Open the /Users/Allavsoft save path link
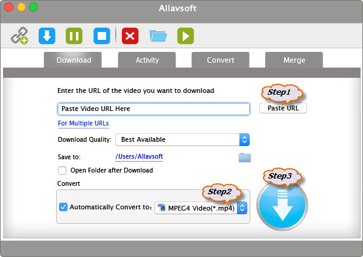The height and width of the screenshot is (257, 363). pos(139,156)
